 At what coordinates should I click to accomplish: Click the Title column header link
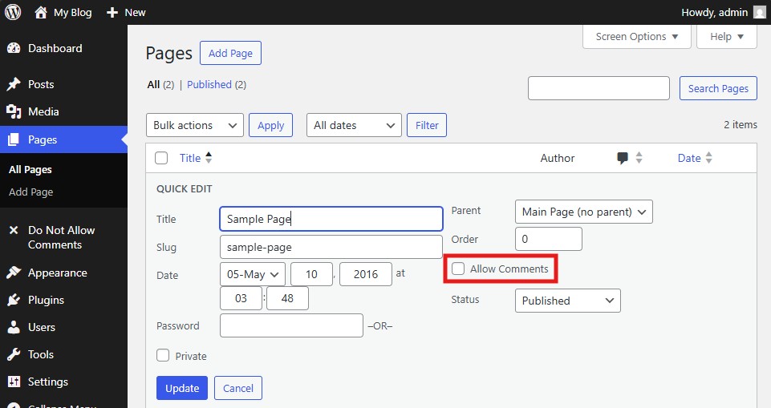tap(190, 158)
